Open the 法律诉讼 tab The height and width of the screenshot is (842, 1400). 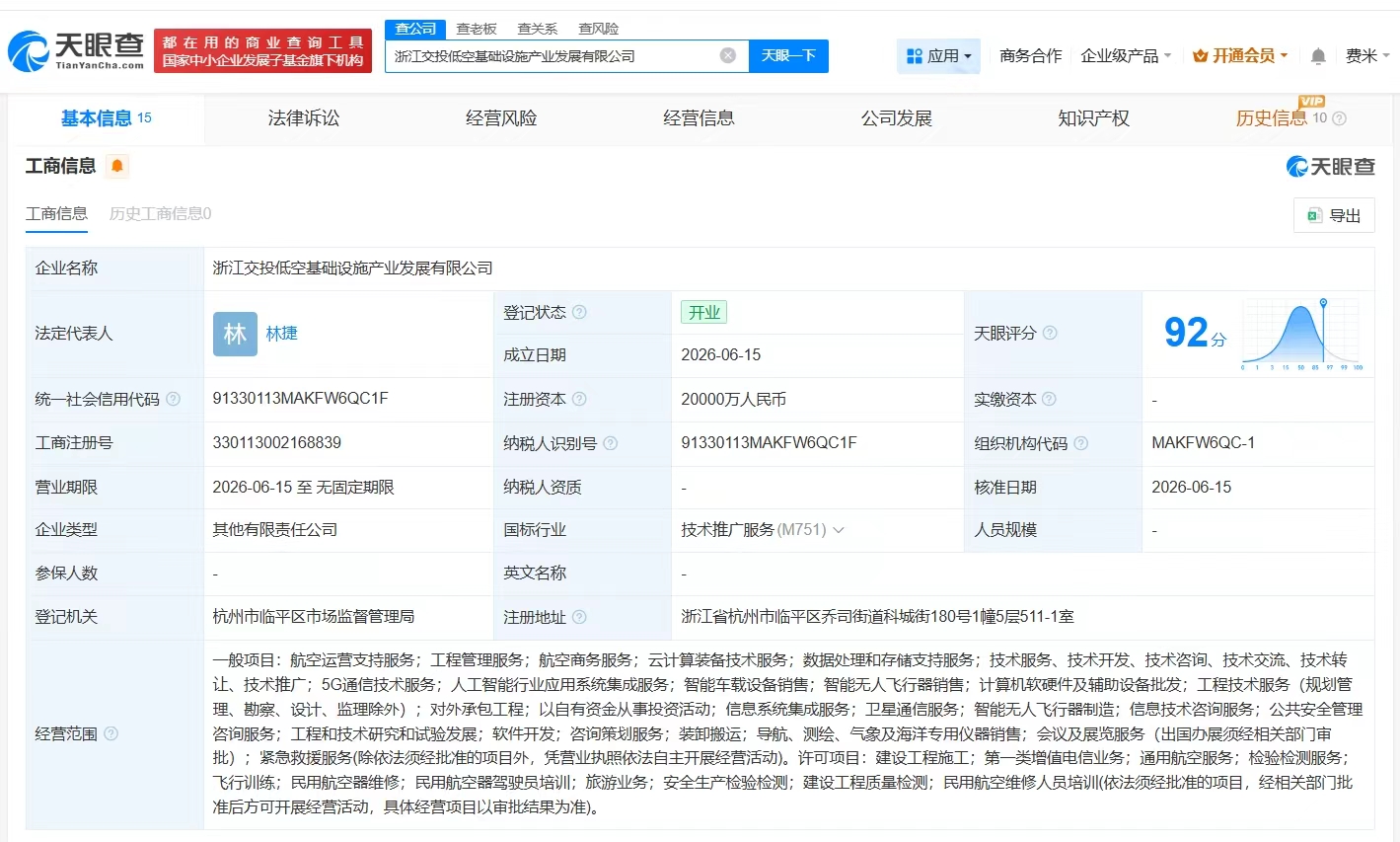304,118
